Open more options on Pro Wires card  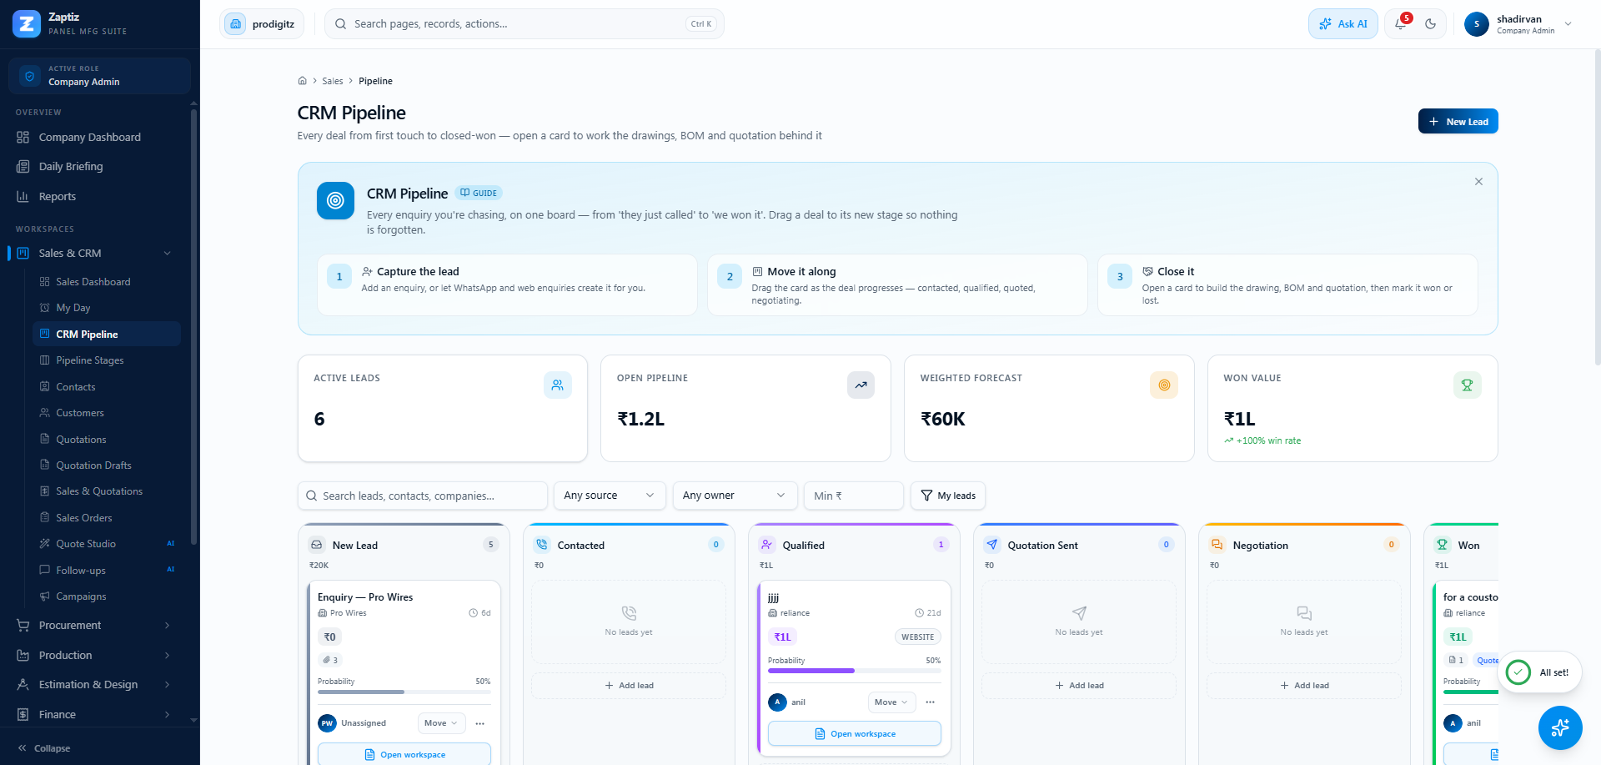pos(480,723)
